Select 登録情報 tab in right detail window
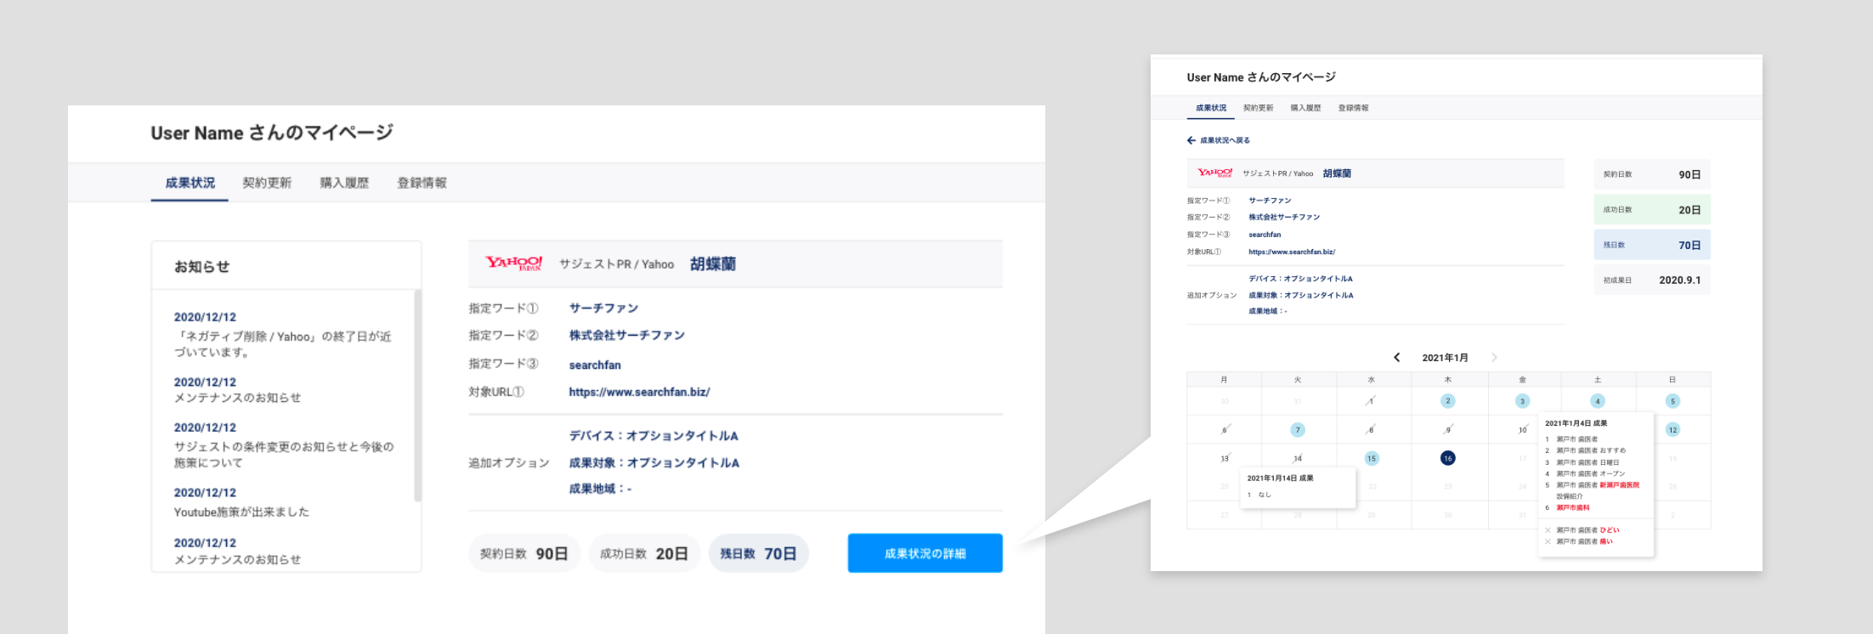The width and height of the screenshot is (1873, 634). click(1353, 108)
